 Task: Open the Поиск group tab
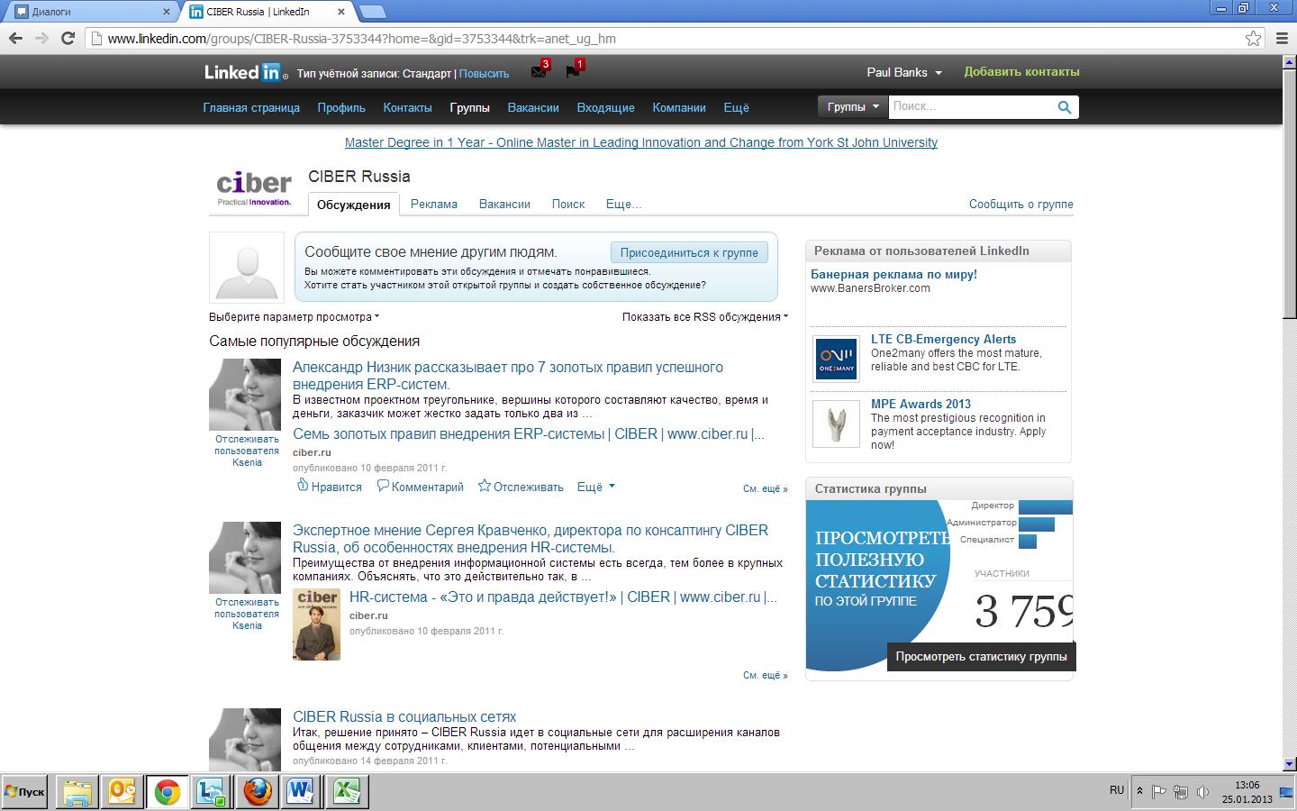pyautogui.click(x=568, y=204)
